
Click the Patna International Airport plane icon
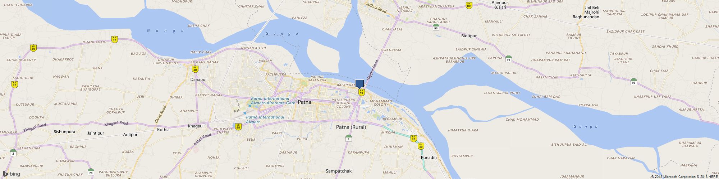(x=244, y=113)
